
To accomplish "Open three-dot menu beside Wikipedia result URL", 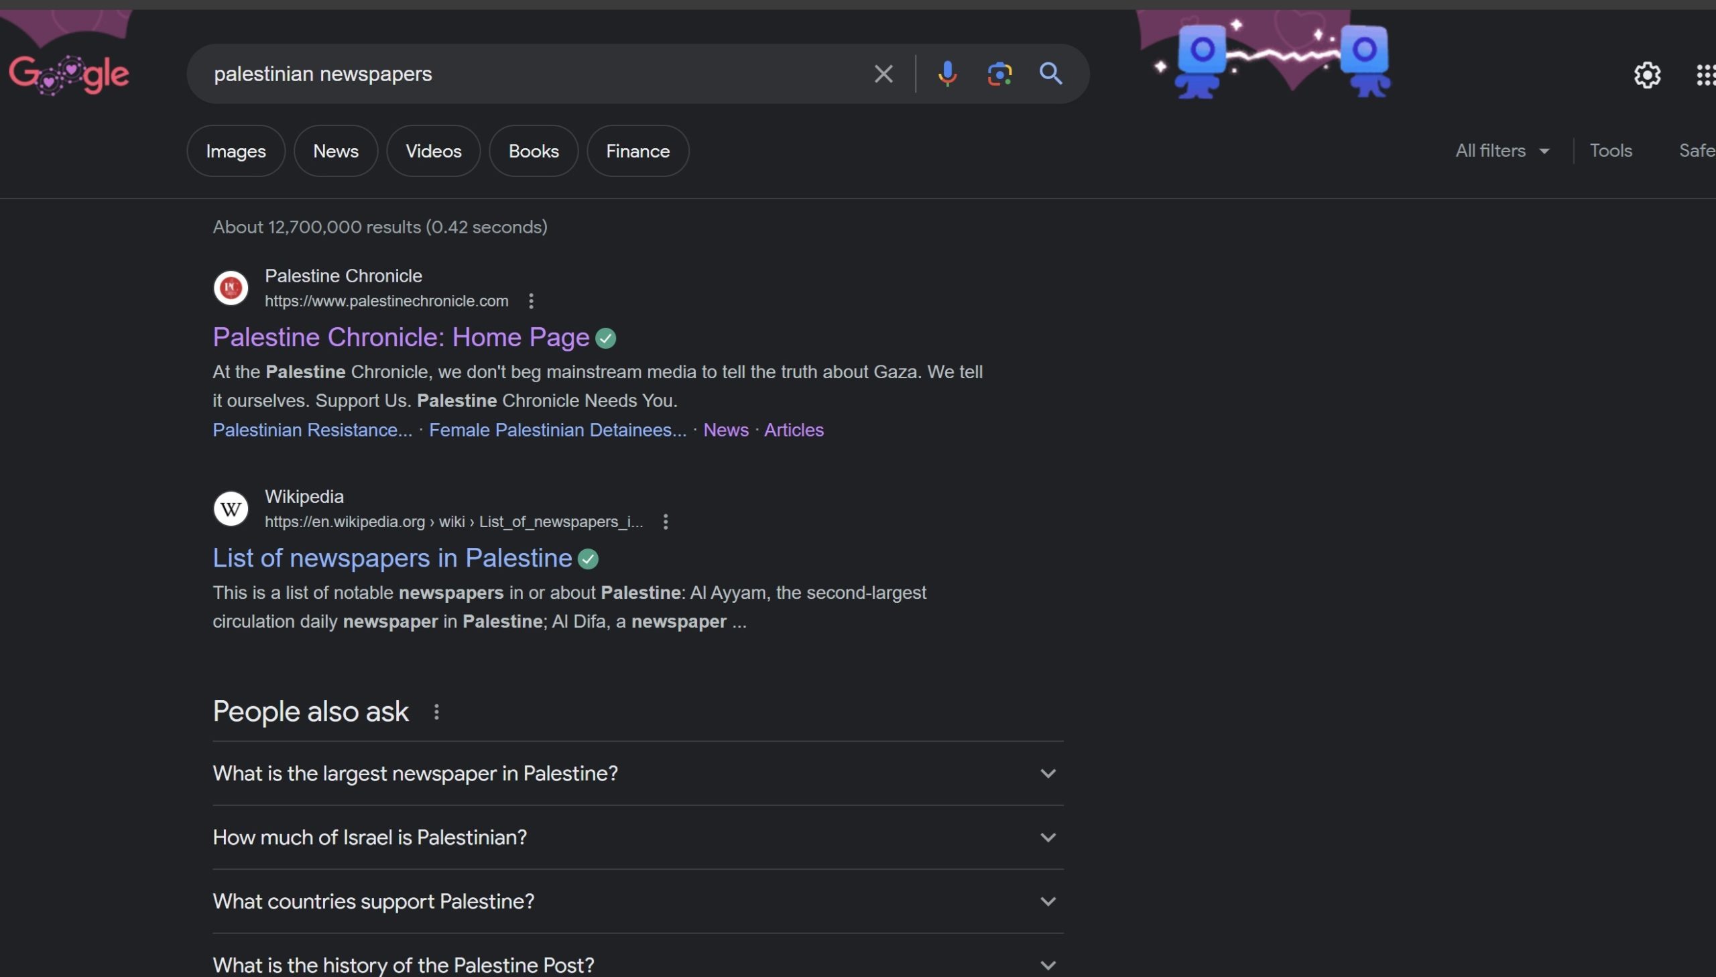I will 665,522.
